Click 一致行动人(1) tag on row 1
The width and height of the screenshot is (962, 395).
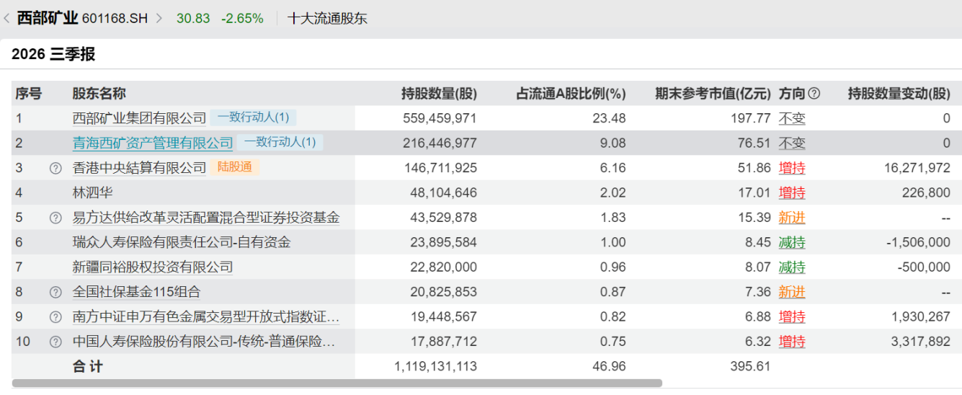click(253, 117)
